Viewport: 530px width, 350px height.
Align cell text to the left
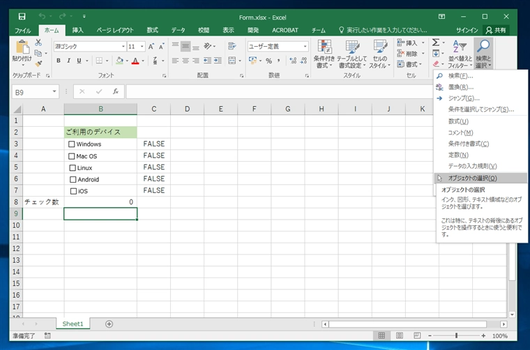pos(175,61)
